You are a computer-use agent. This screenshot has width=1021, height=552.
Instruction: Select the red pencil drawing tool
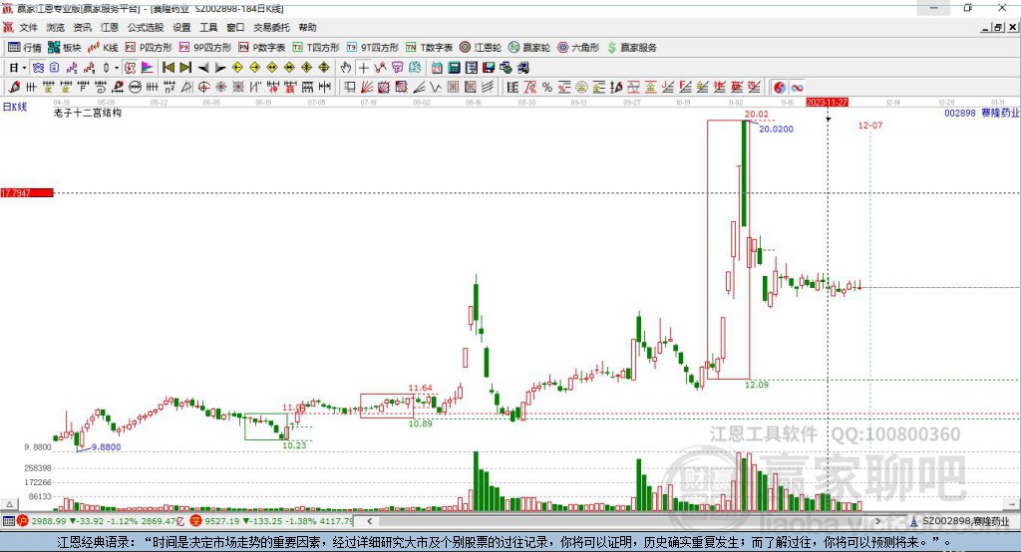pyautogui.click(x=14, y=88)
